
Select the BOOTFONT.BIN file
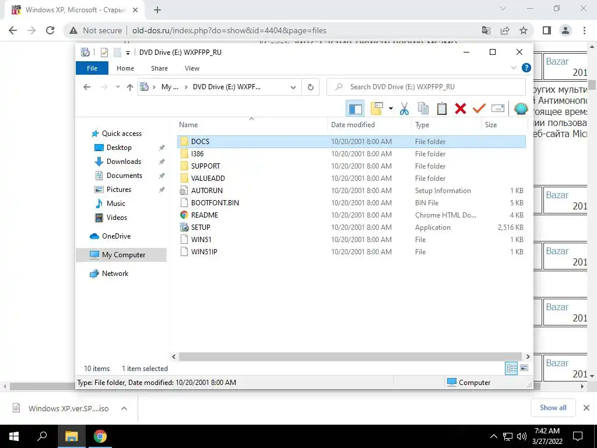[x=352, y=202]
